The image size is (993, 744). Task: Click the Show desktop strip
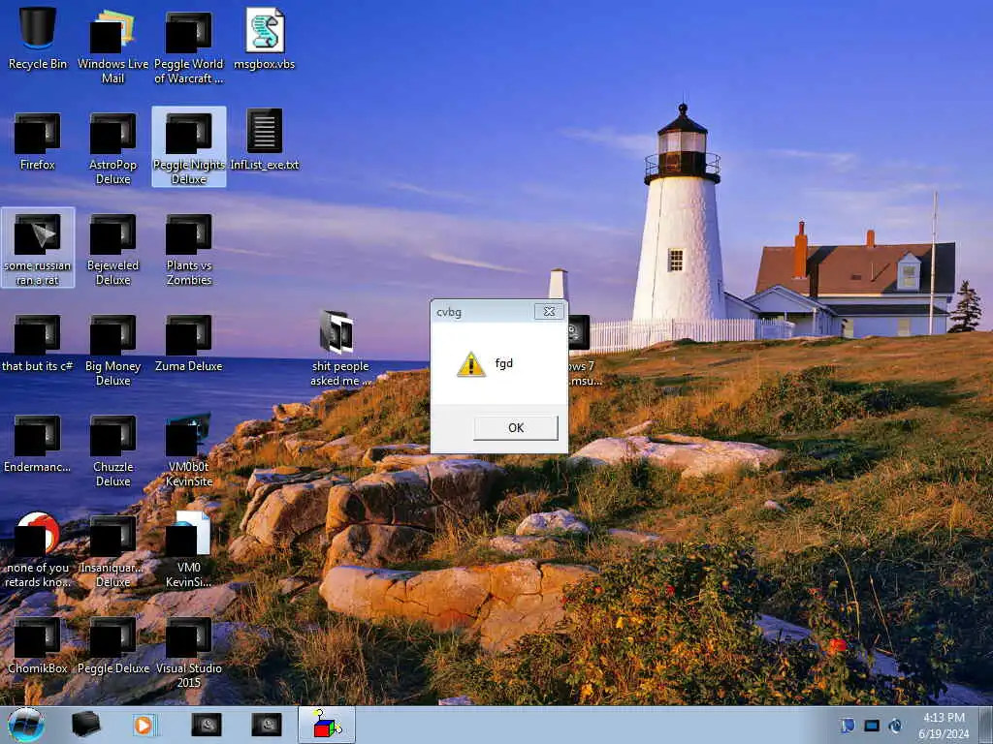click(x=985, y=725)
